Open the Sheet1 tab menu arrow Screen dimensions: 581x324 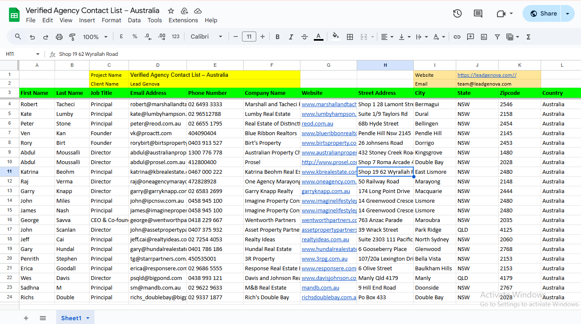coord(88,318)
